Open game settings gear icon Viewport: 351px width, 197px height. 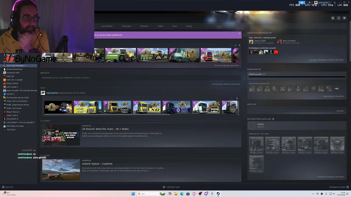[x=333, y=18]
